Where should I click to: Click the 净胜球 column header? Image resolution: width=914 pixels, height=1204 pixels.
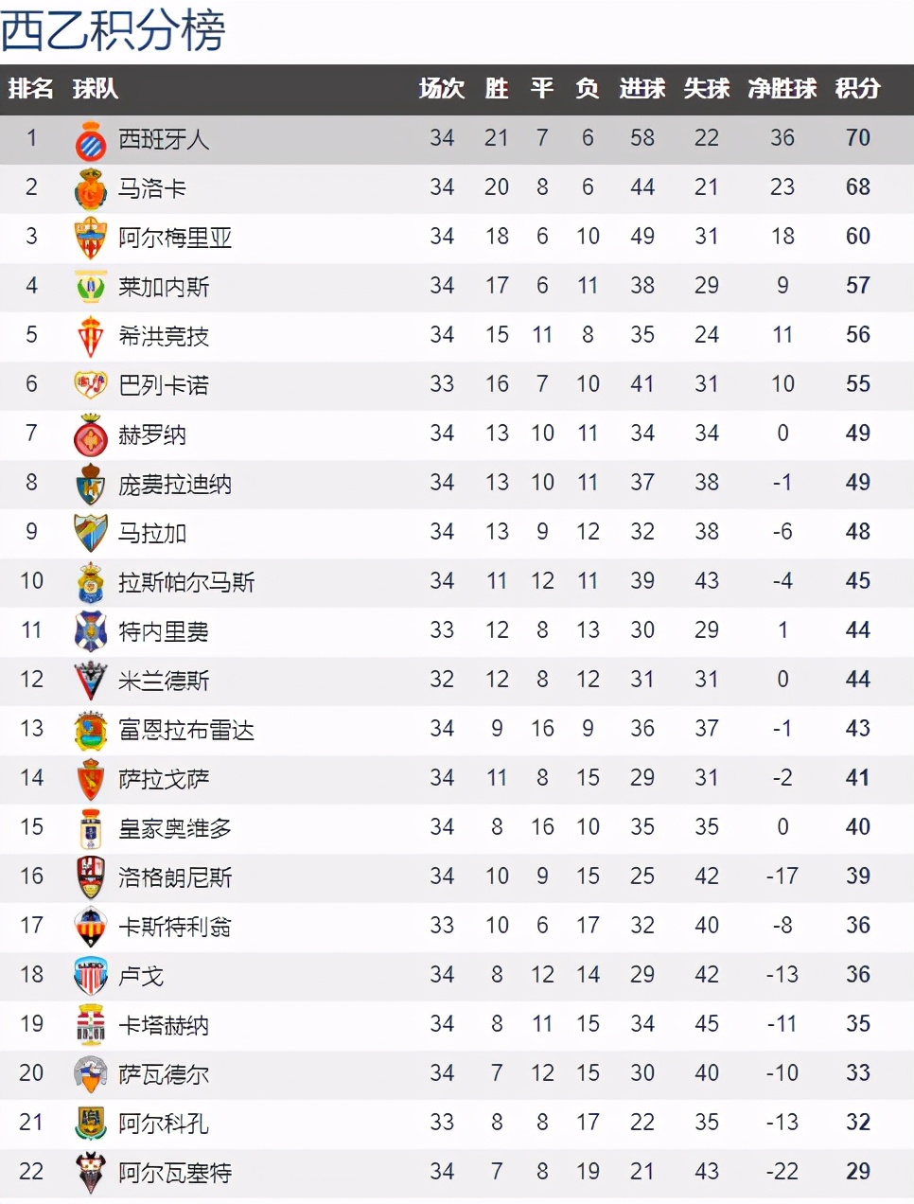point(782,89)
